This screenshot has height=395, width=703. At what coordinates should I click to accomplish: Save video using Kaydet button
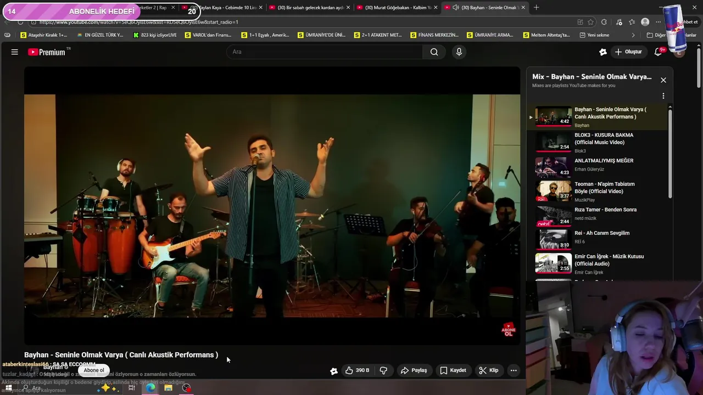[x=453, y=370]
